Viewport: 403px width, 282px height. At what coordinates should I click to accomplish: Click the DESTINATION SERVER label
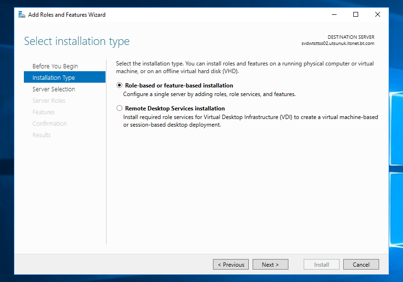tap(351, 37)
